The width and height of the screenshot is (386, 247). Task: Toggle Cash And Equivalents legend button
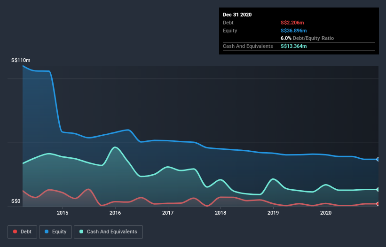[108, 232]
